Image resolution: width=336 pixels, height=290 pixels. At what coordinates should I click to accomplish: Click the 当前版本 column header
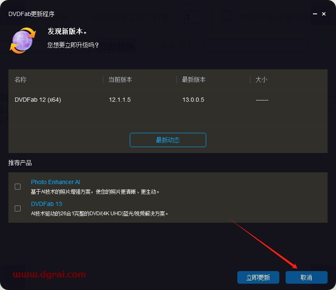click(x=120, y=79)
